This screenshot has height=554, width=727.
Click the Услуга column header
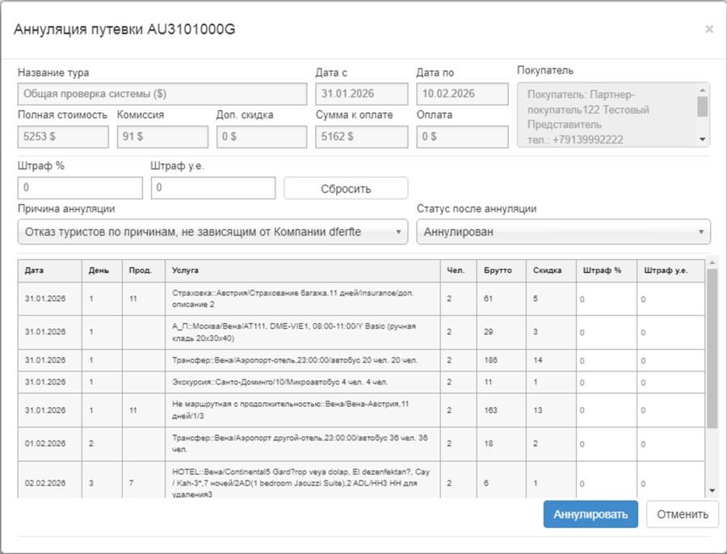click(302, 271)
